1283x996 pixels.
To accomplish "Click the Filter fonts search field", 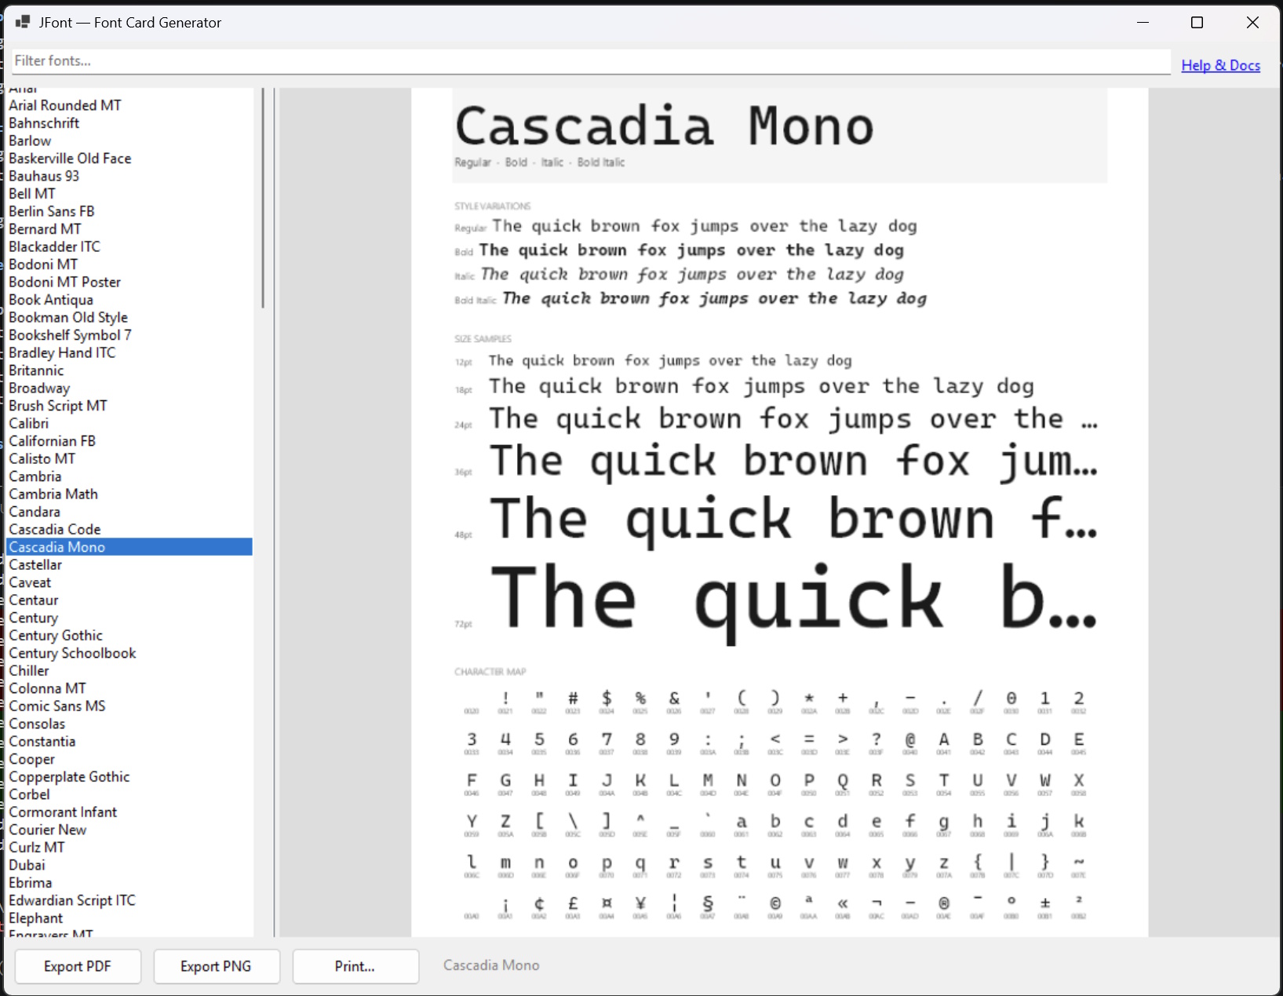I will pyautogui.click(x=591, y=61).
